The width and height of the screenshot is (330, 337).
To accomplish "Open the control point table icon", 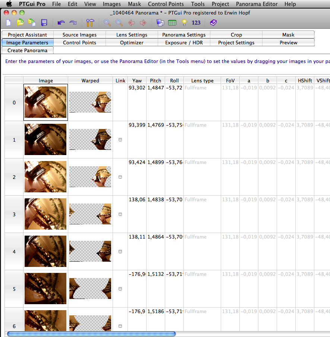I will pyautogui.click(x=172, y=23).
